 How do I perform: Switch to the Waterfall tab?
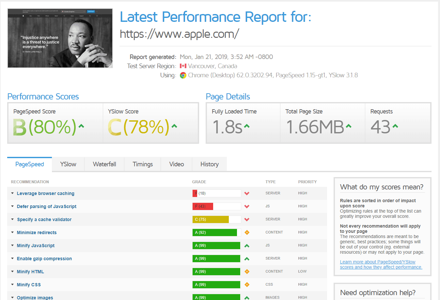click(104, 164)
